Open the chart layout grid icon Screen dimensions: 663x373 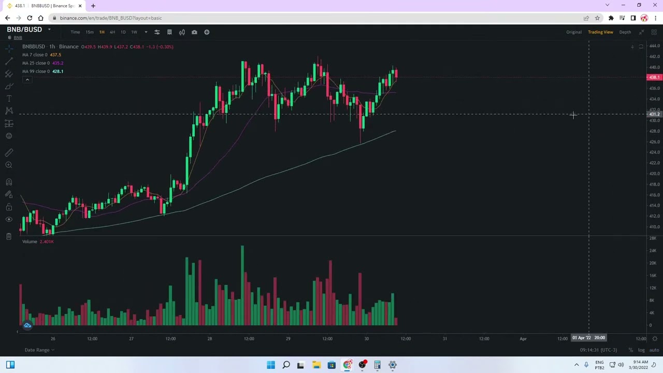click(169, 32)
